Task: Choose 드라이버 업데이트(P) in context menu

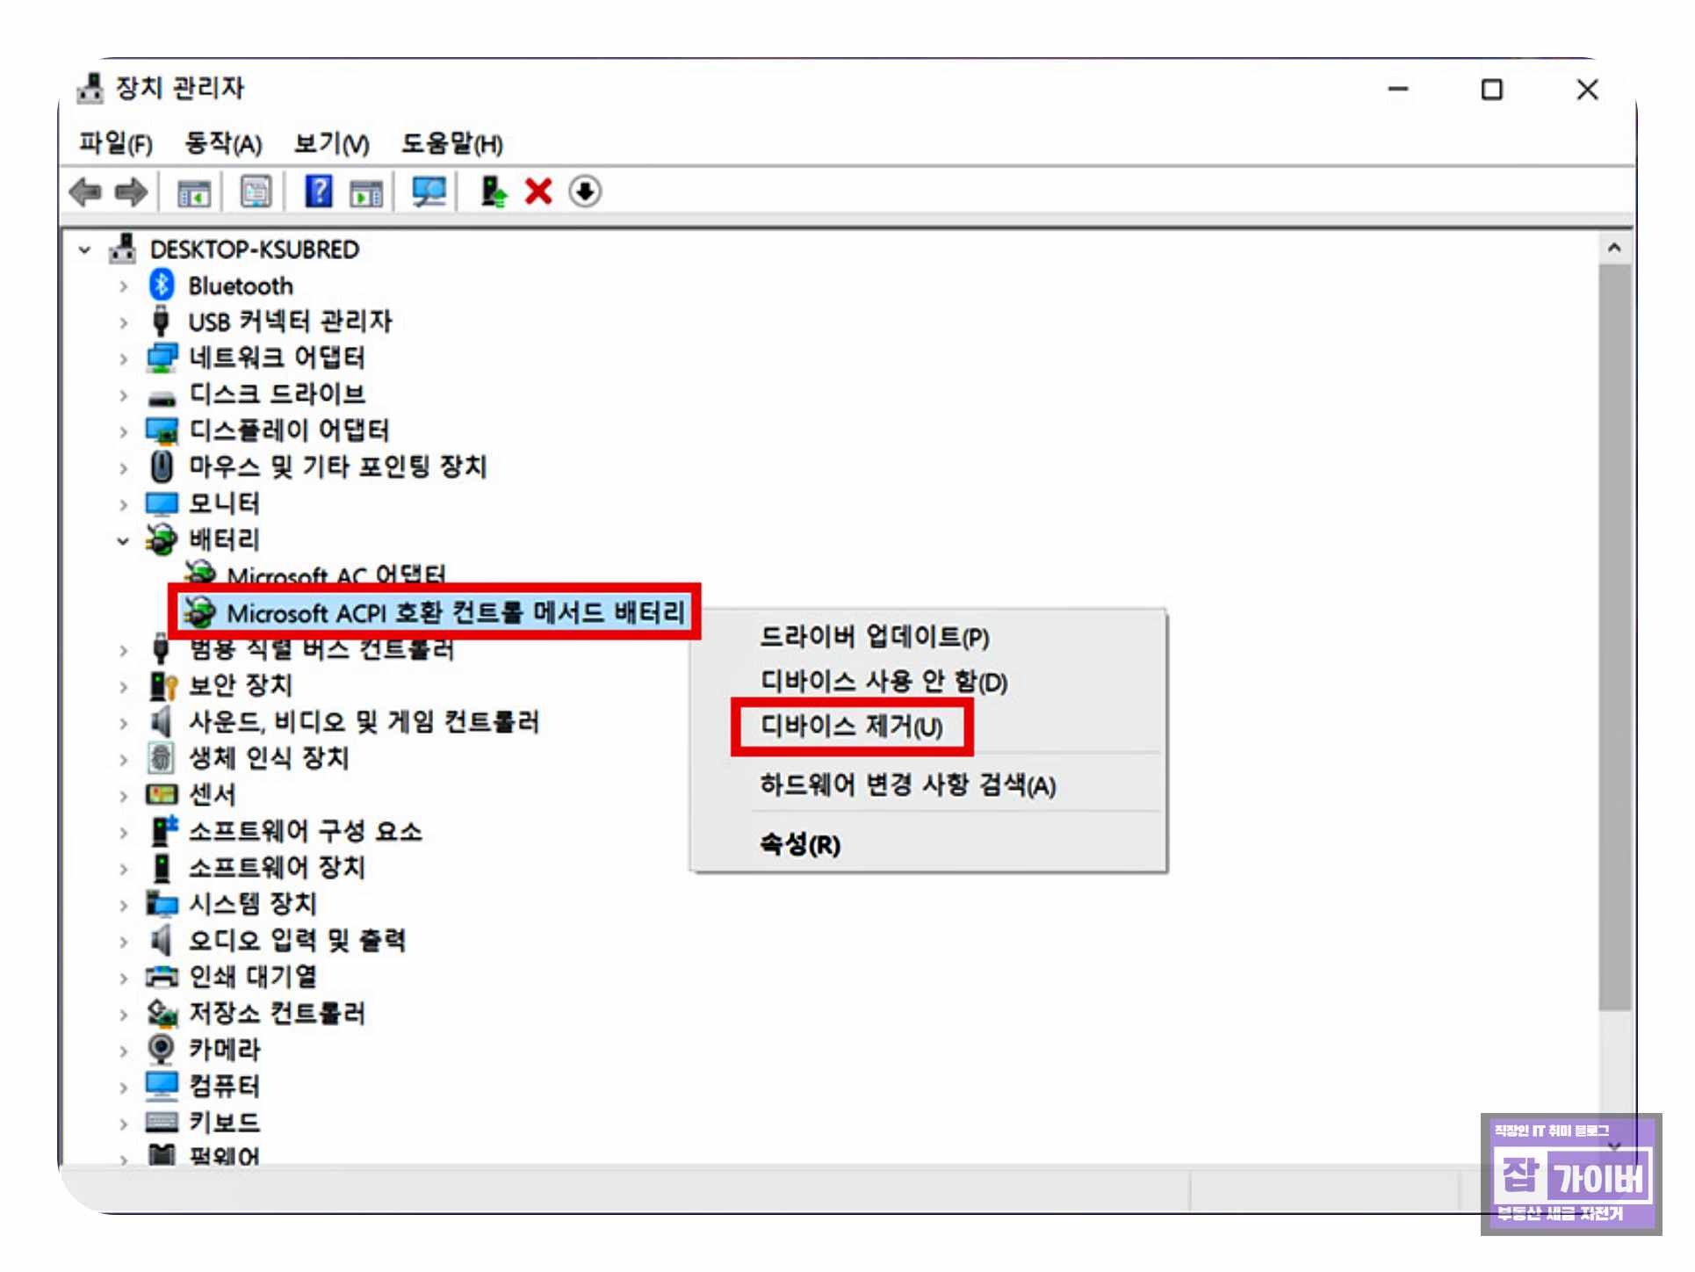Action: click(x=874, y=636)
